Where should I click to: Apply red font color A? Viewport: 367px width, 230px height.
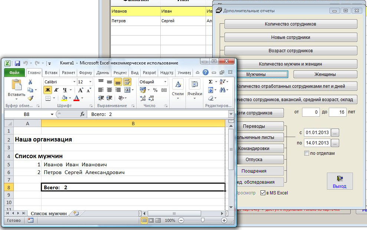click(x=76, y=98)
